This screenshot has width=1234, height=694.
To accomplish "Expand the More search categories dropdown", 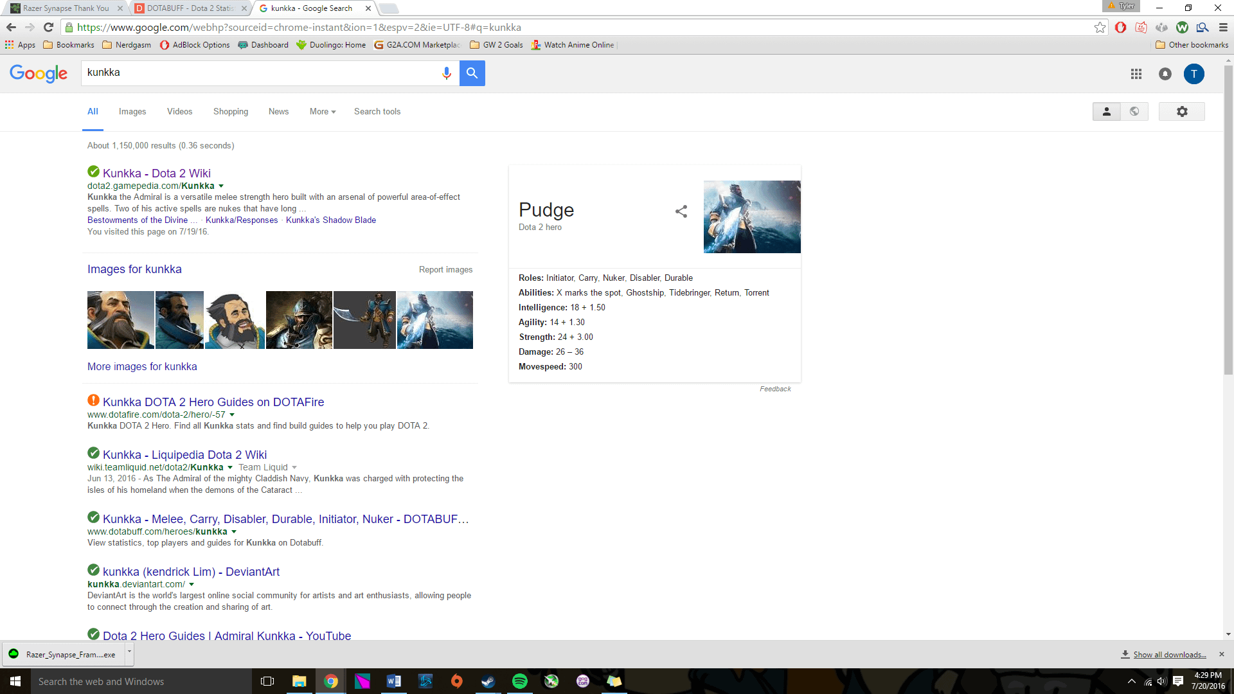I will tap(323, 111).
